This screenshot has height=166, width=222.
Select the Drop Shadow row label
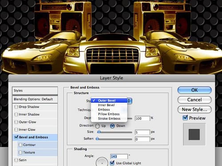pyautogui.click(x=29, y=107)
